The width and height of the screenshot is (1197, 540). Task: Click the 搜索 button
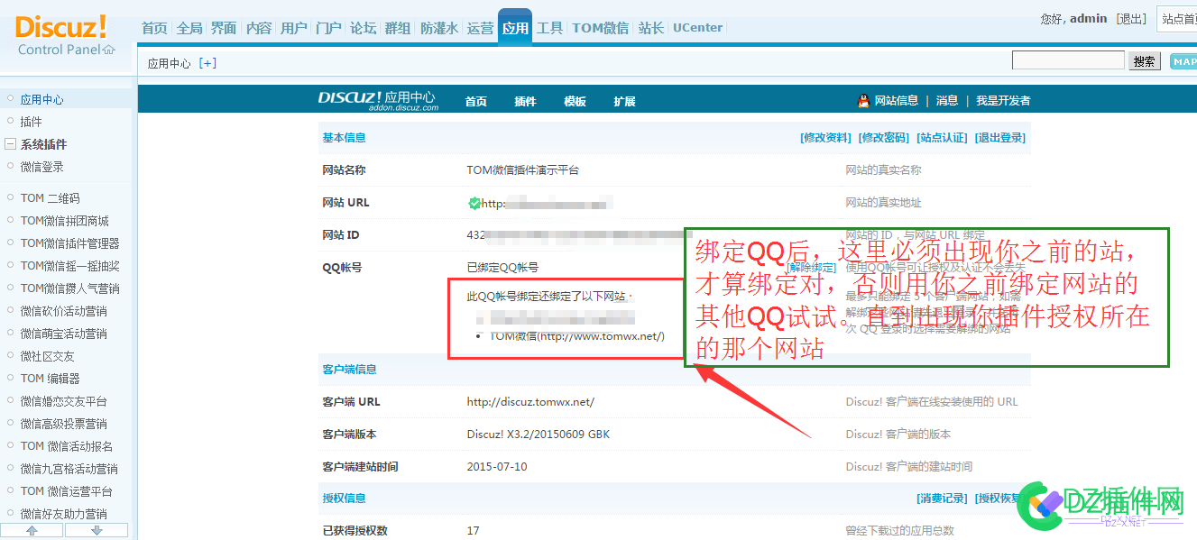click(1145, 61)
